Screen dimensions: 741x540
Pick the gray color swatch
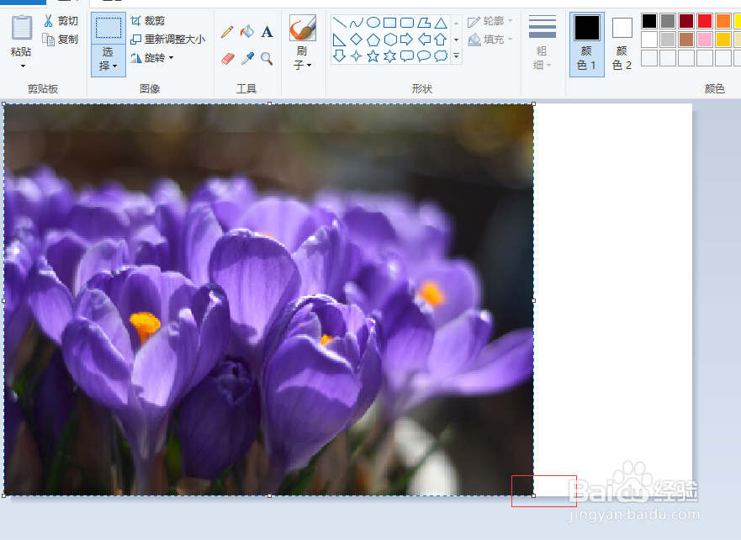[x=668, y=21]
